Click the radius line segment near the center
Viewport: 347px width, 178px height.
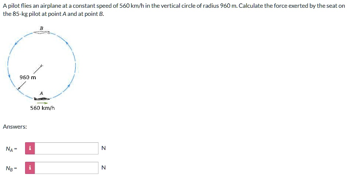coord(37,69)
